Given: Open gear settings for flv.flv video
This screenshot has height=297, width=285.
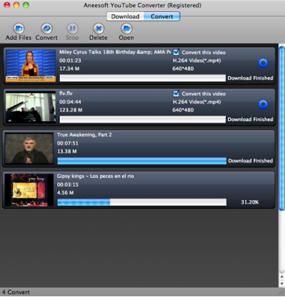Looking at the screenshot, I should click(x=263, y=104).
